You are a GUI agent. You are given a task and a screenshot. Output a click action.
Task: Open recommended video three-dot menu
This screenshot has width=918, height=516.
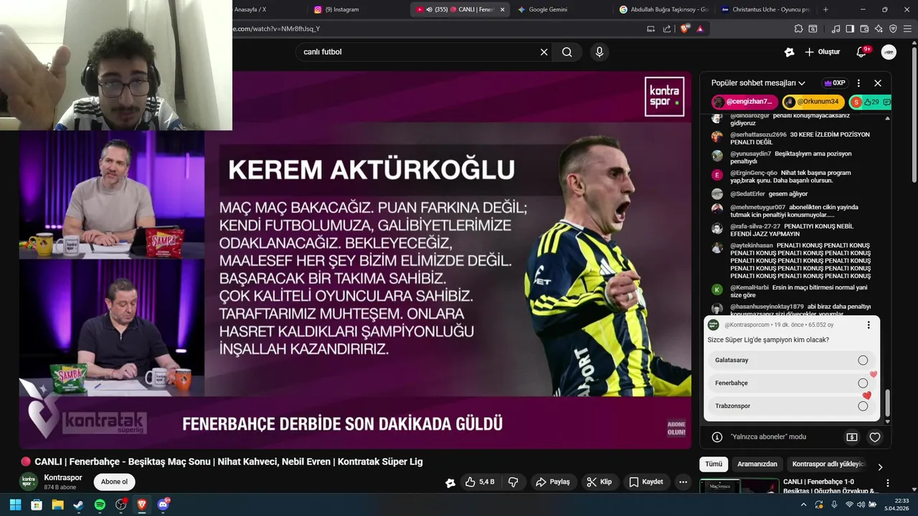pos(888,483)
